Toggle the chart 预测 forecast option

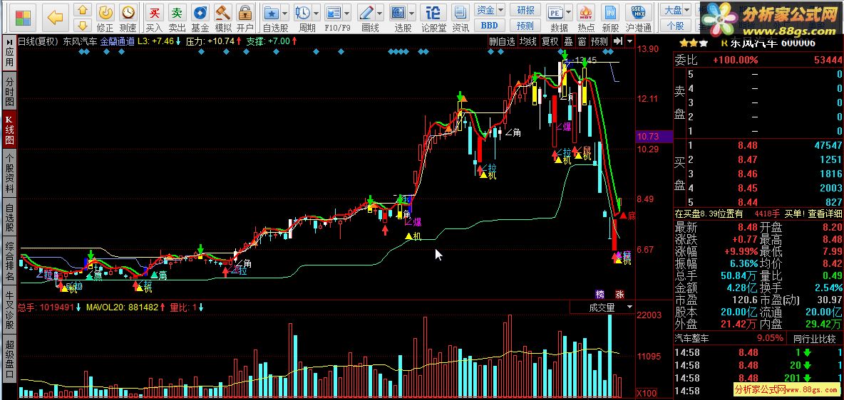[599, 41]
